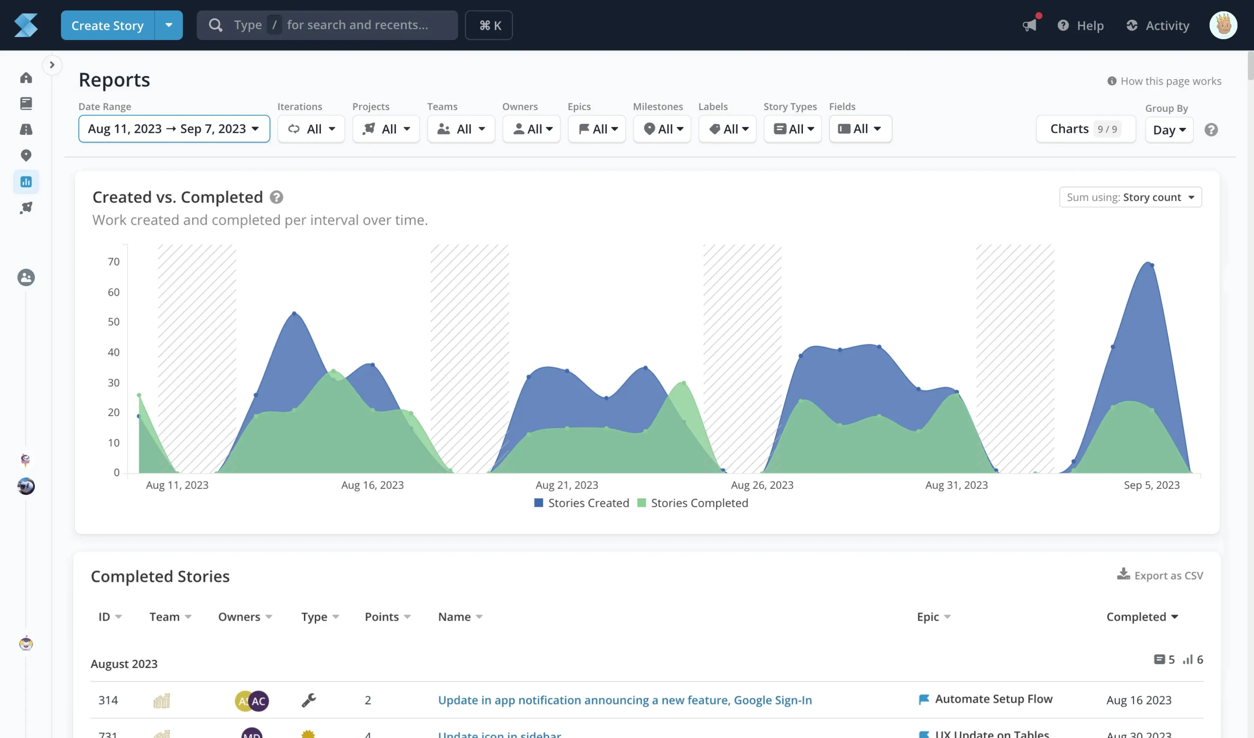The image size is (1254, 738).
Task: Open the Sum using Story count dropdown
Action: [1129, 198]
